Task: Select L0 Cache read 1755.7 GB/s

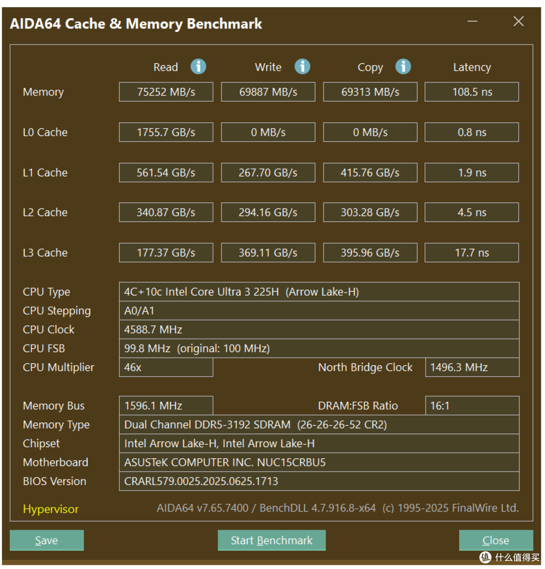Action: tap(166, 132)
